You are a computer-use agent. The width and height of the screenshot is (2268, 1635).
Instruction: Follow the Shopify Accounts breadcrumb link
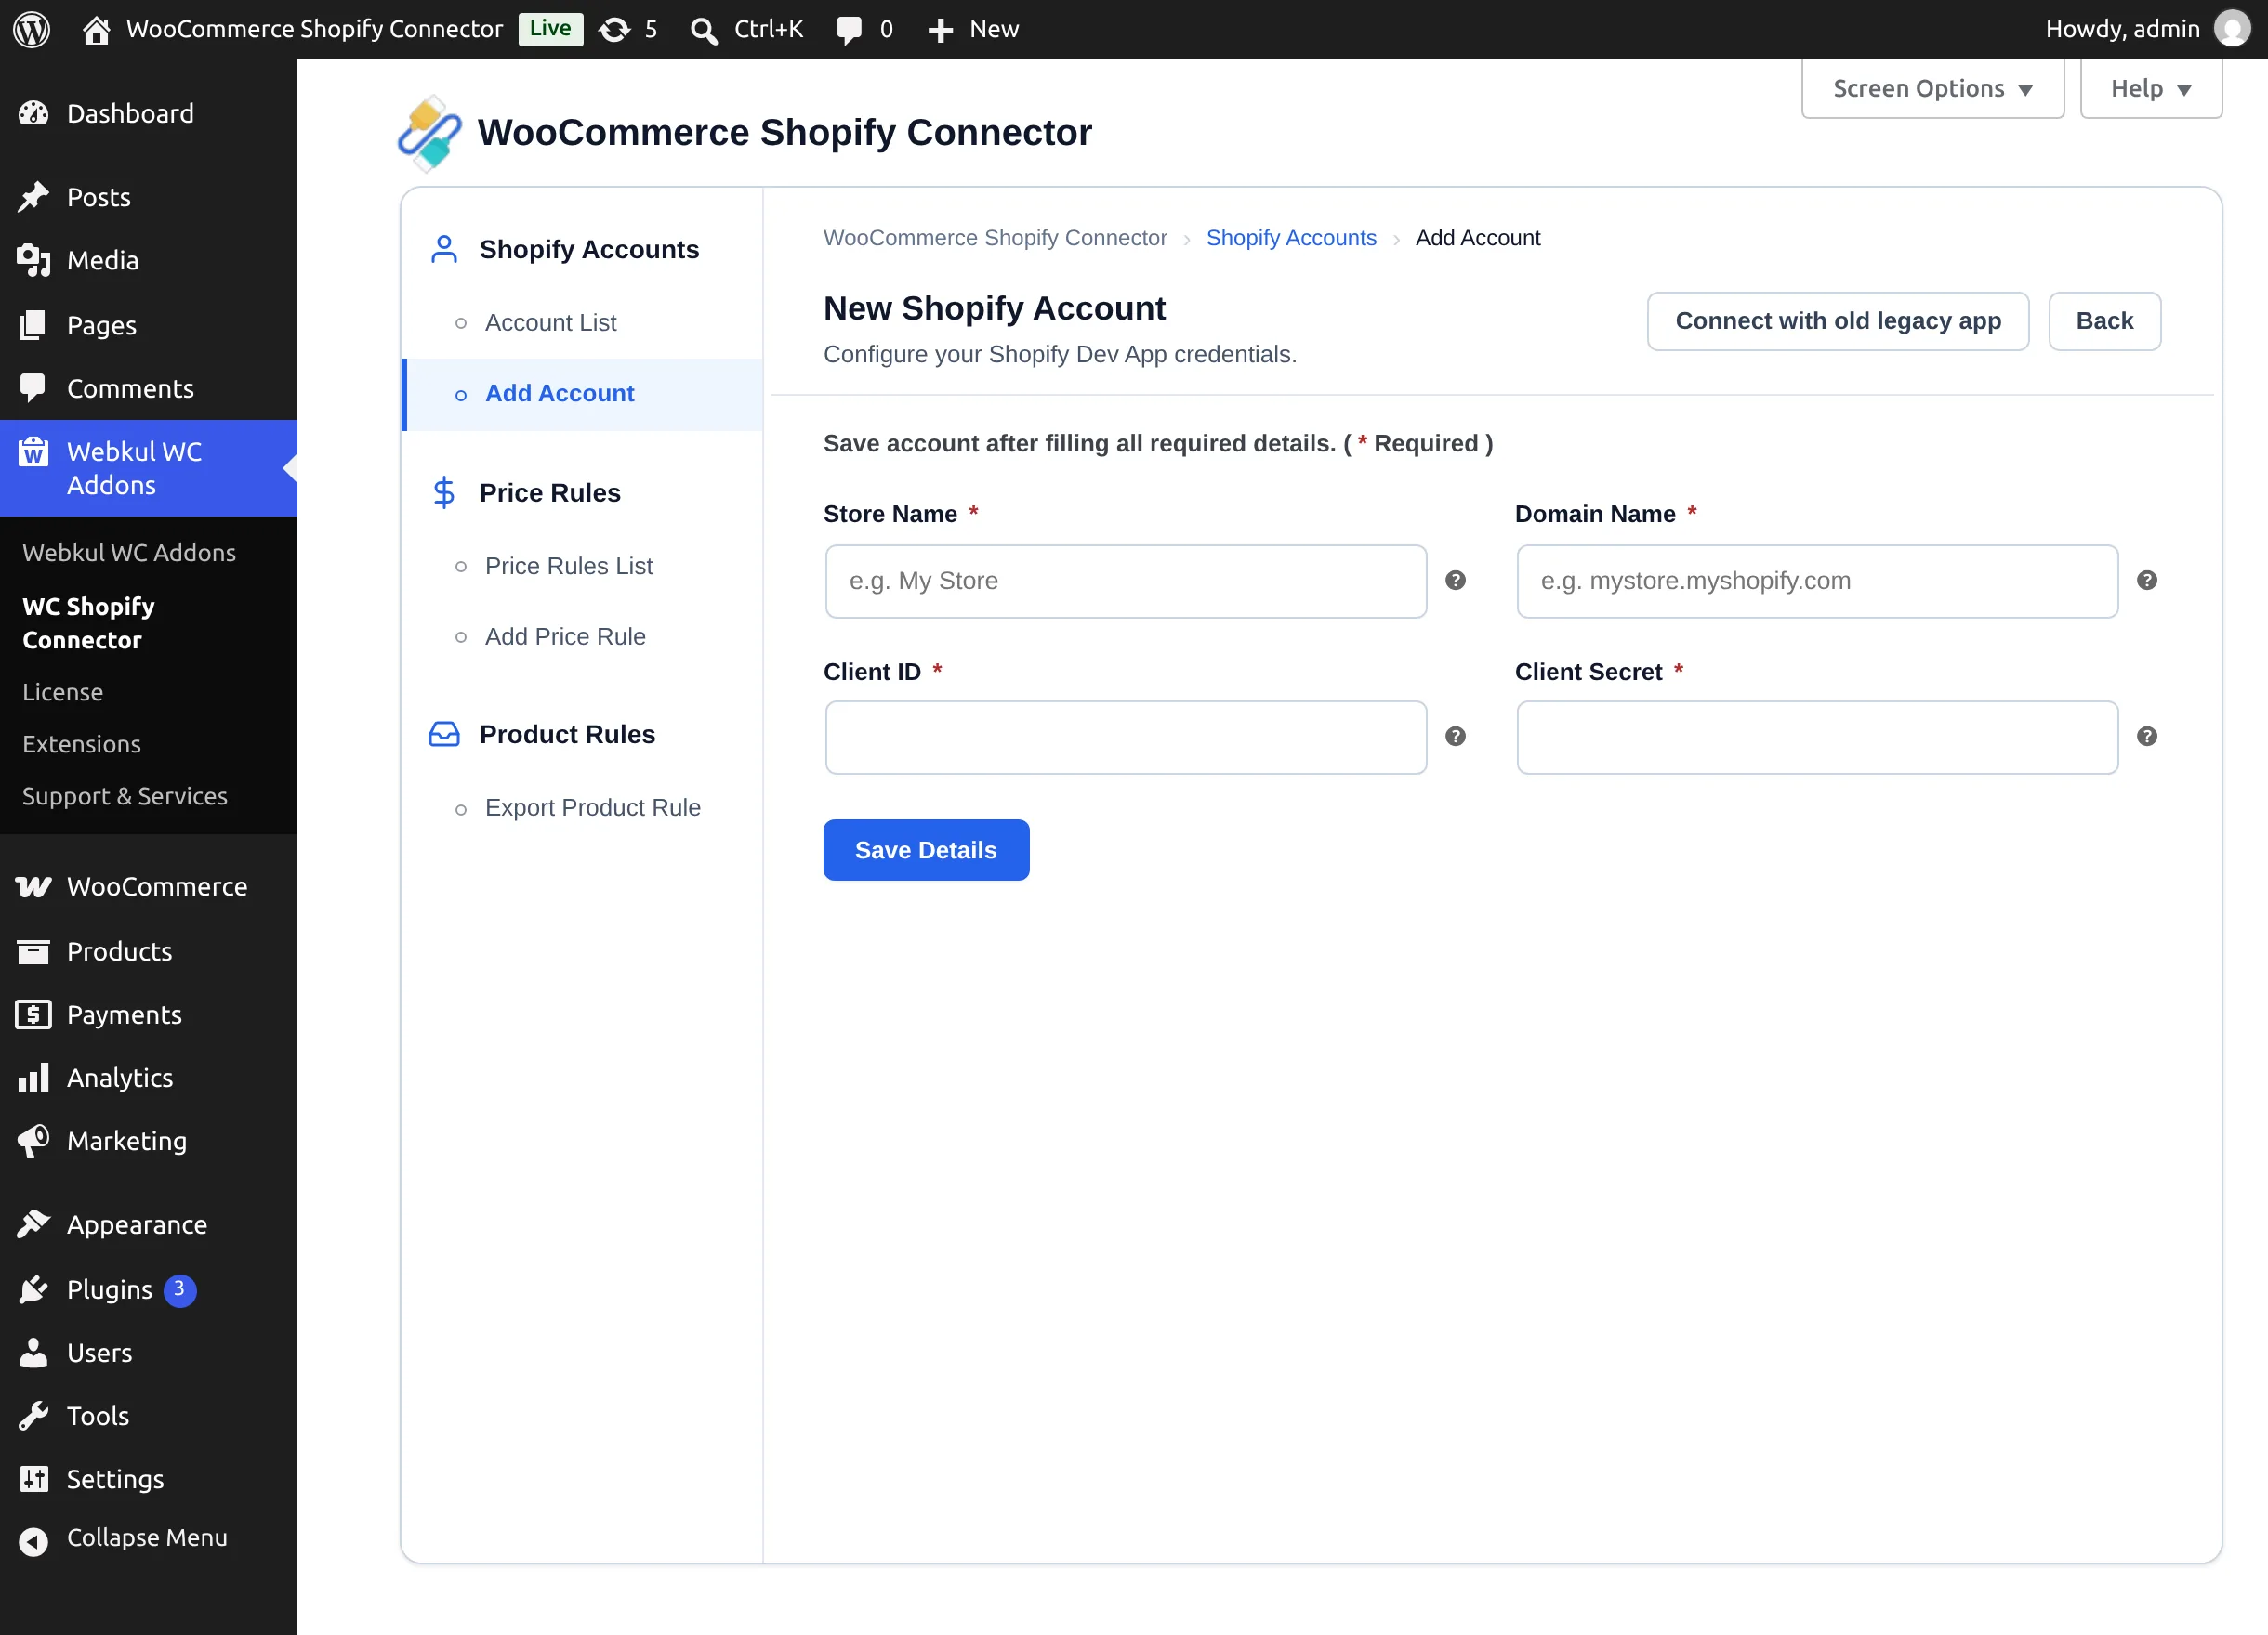pos(1291,238)
